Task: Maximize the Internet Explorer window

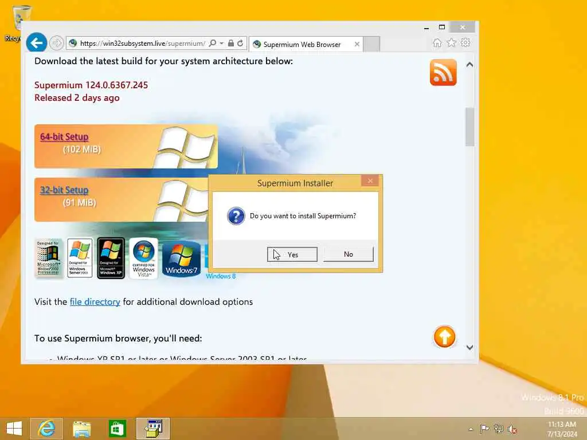Action: (442, 27)
